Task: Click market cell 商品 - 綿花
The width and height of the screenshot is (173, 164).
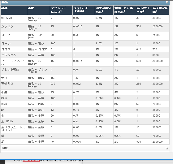Action: (x=38, y=110)
